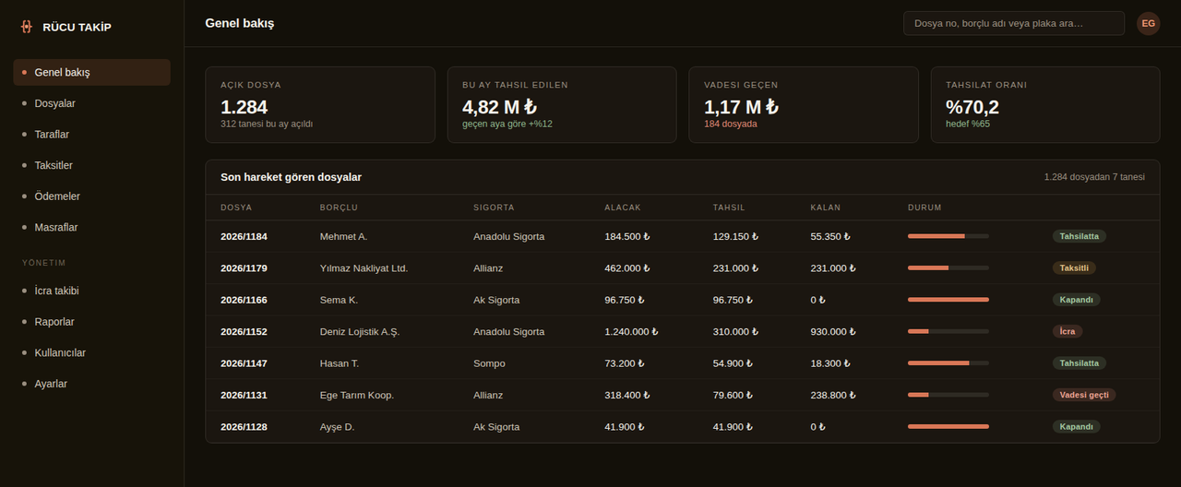Click the Taksitli status badge
This screenshot has height=487, width=1181.
1075,267
